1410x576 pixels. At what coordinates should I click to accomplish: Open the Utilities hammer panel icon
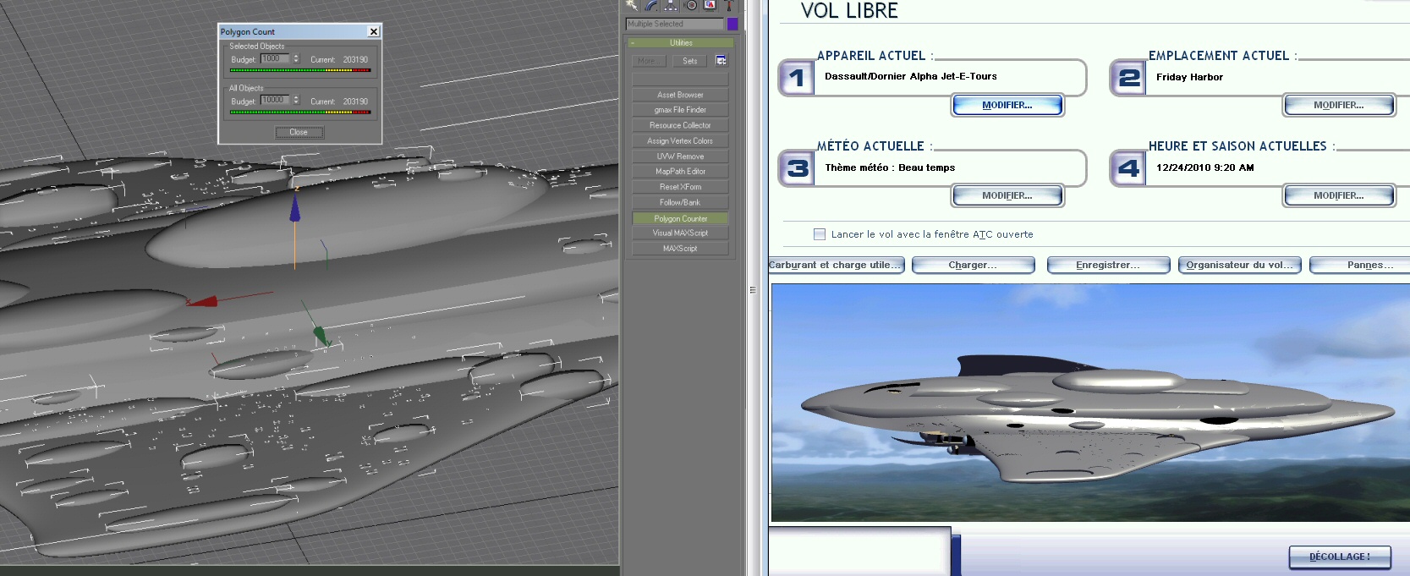[x=728, y=4]
